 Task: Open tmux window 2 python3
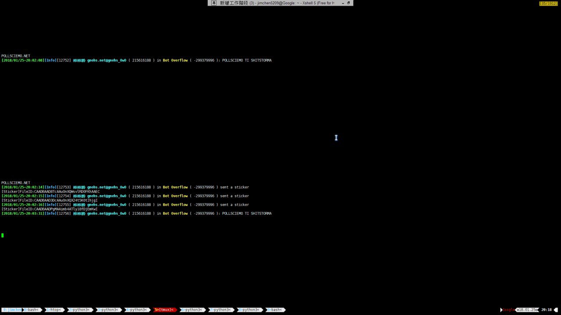[x=80, y=310]
